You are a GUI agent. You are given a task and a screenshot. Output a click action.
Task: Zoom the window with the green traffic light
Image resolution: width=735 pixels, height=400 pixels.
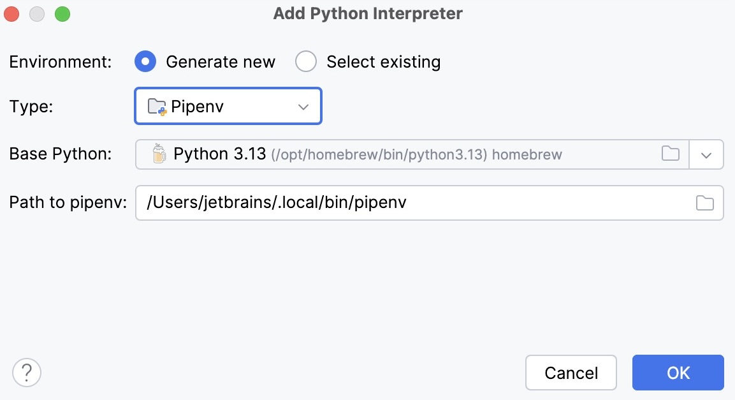pyautogui.click(x=62, y=12)
